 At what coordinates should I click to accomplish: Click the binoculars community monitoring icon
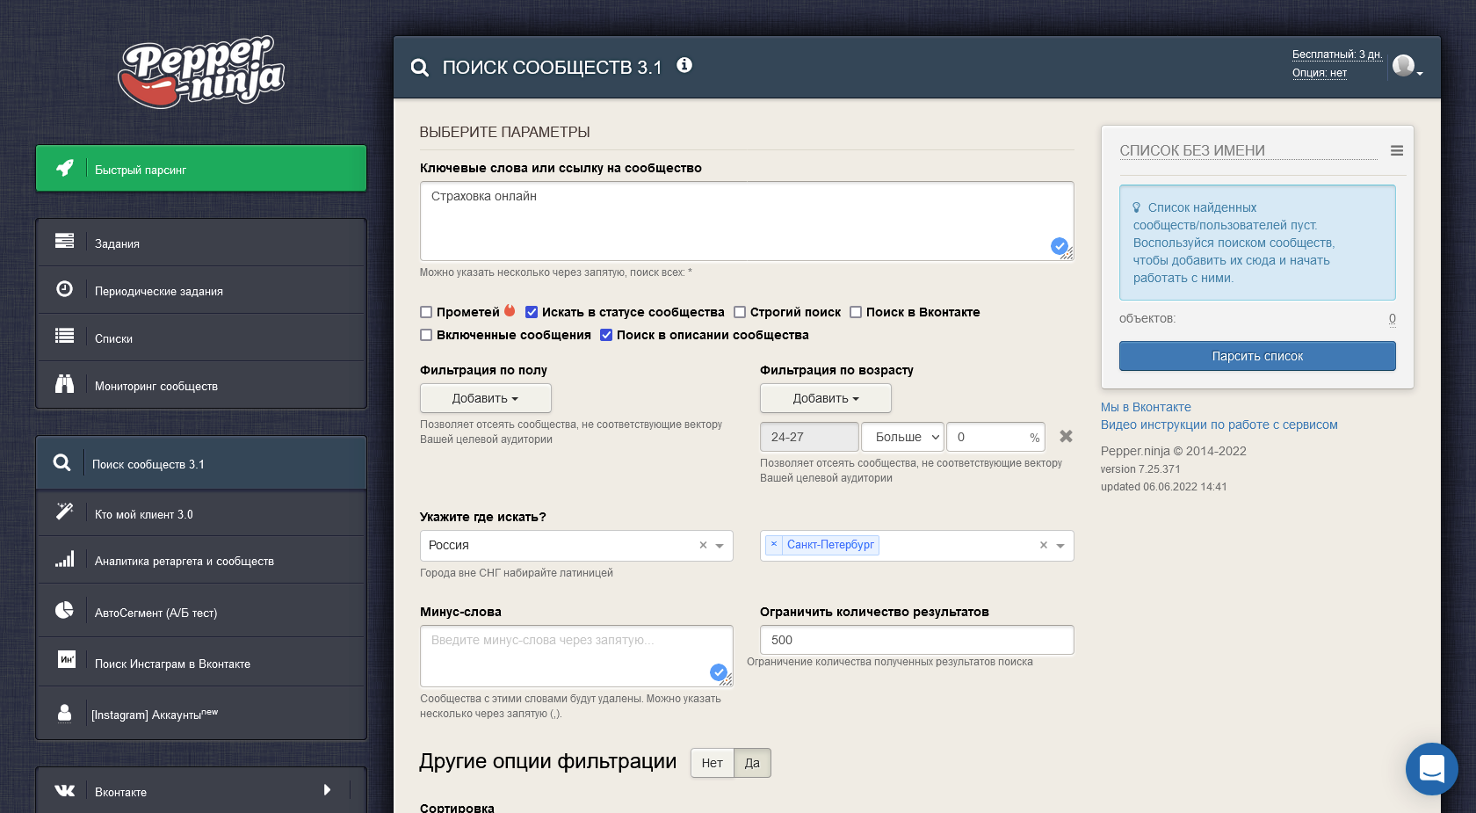coord(64,383)
